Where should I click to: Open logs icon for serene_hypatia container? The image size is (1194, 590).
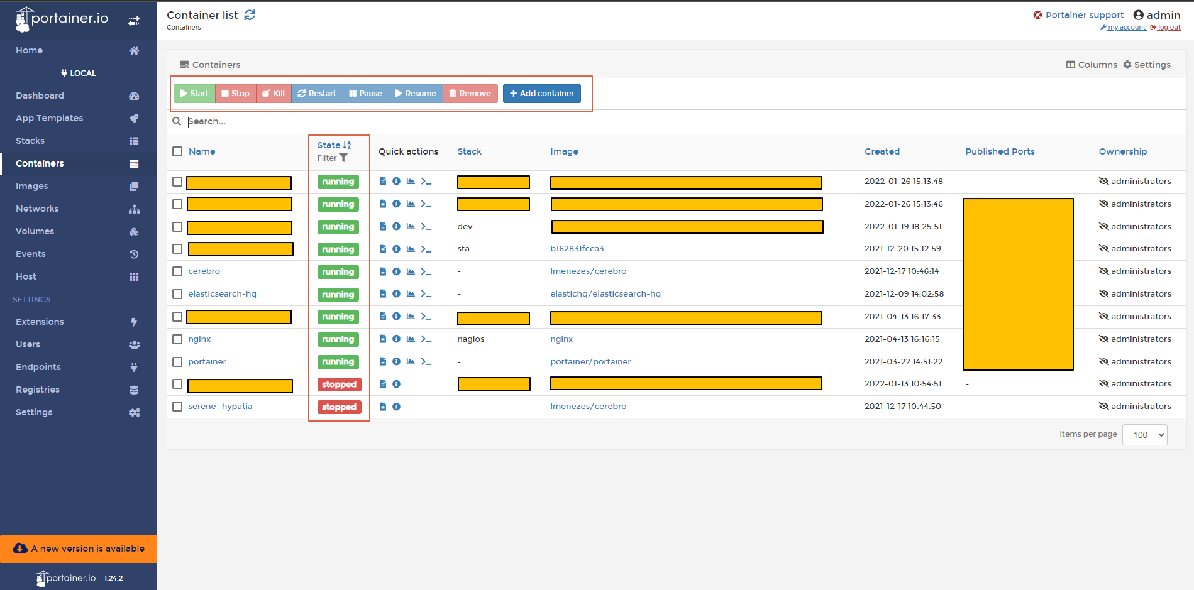[383, 407]
